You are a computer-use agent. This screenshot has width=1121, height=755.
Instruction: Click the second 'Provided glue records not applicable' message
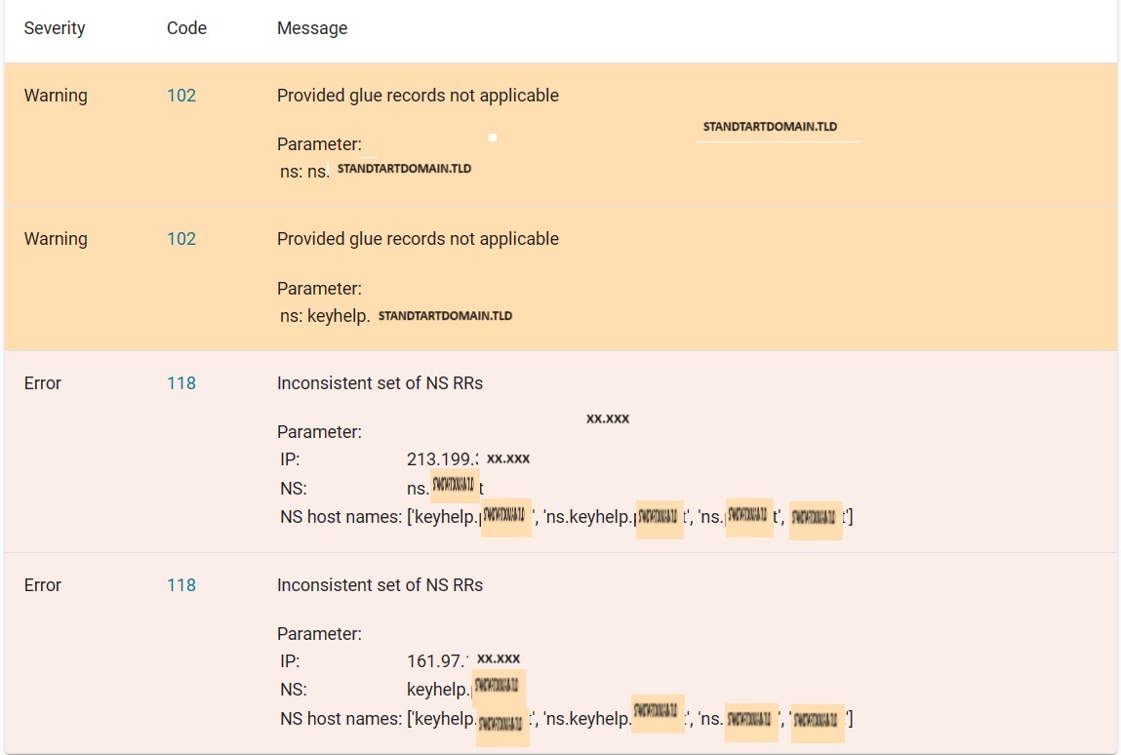(x=418, y=239)
